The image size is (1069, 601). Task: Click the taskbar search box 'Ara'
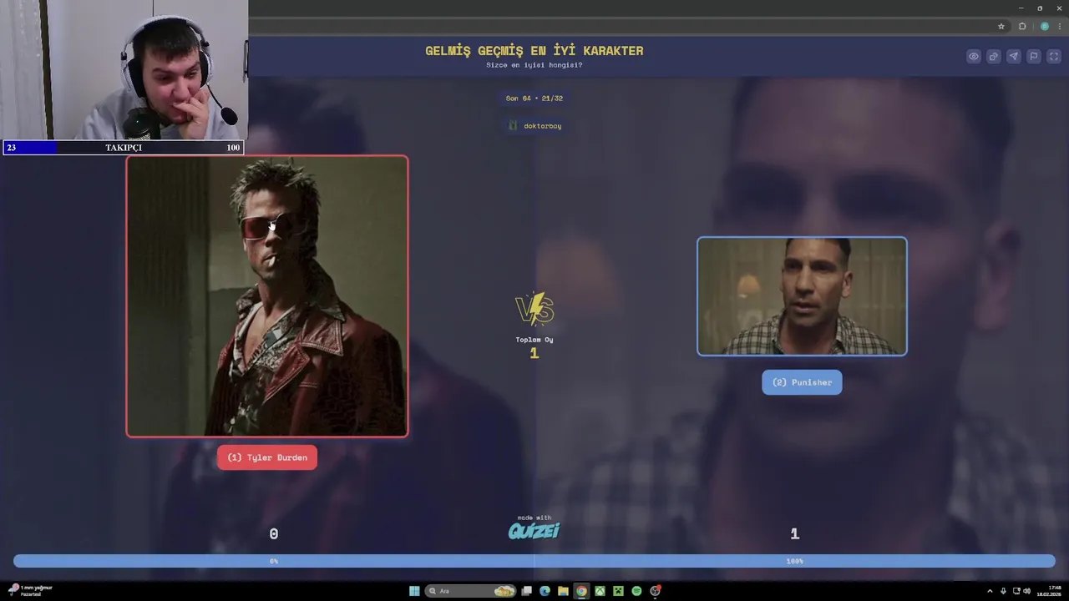pyautogui.click(x=471, y=591)
